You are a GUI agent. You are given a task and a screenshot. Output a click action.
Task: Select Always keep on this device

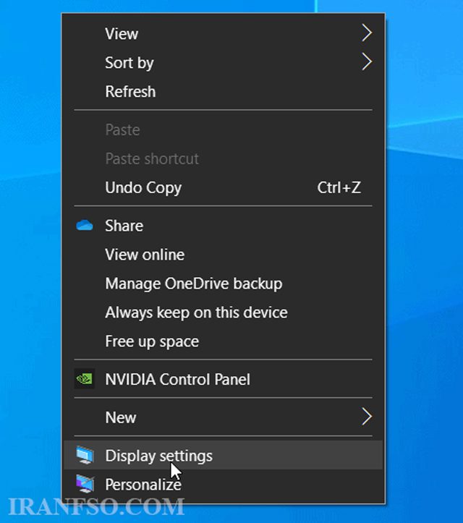pos(223,312)
